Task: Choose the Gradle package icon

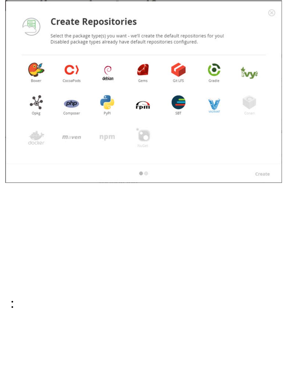Action: point(214,73)
